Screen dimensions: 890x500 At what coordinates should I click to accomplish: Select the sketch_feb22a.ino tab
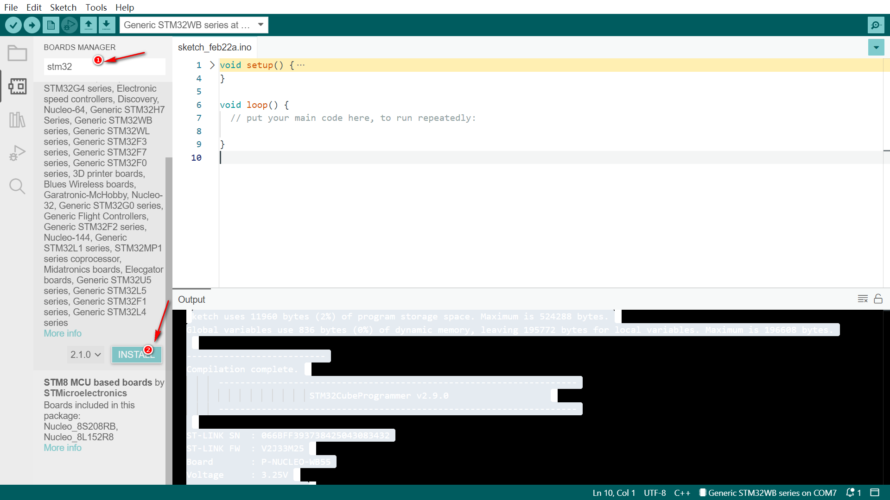pos(215,47)
